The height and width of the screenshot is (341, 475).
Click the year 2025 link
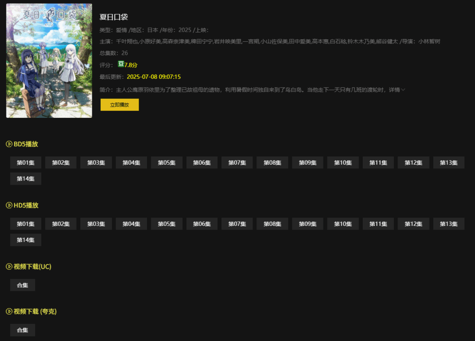(x=185, y=30)
